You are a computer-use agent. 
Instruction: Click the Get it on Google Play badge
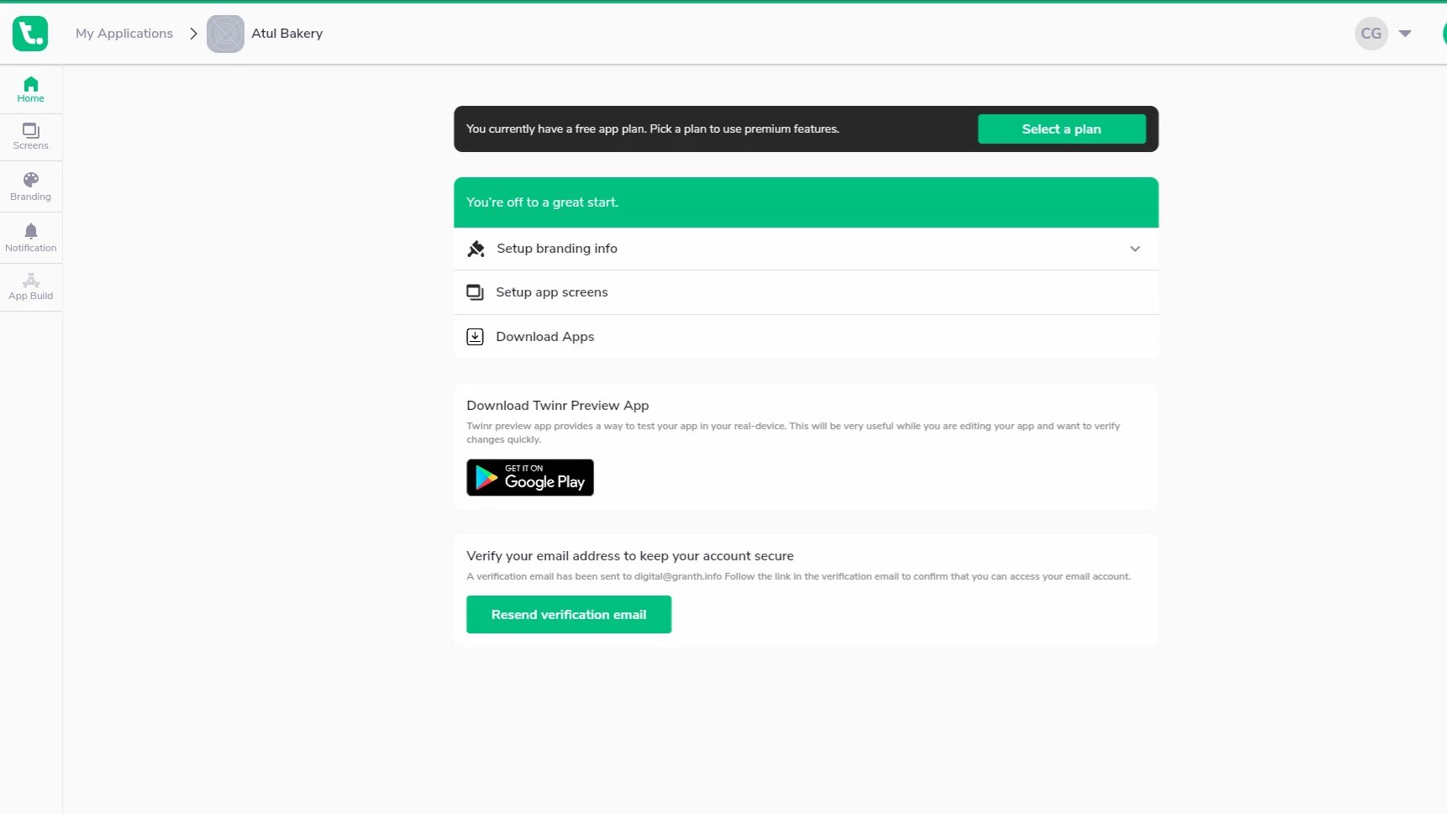[x=530, y=477]
